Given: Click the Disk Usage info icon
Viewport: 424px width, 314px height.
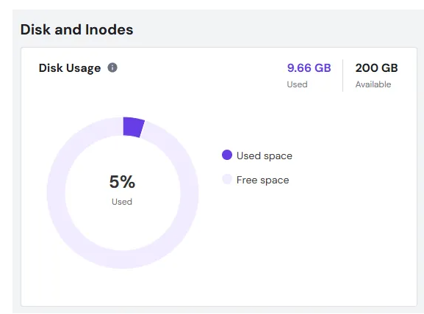Looking at the screenshot, I should click(x=112, y=67).
